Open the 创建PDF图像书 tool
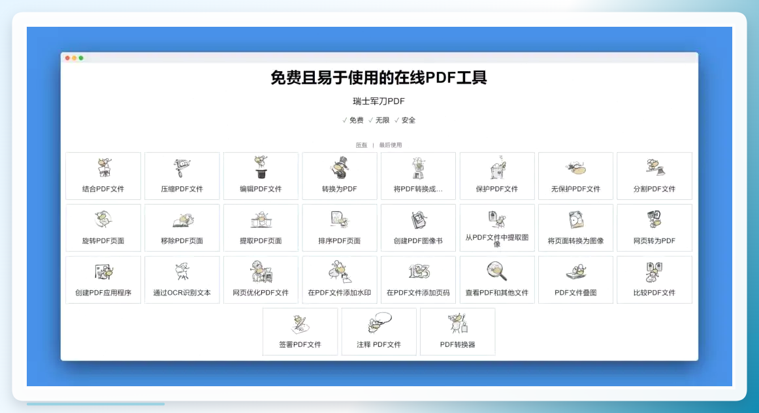This screenshot has height=413, width=759. point(418,227)
